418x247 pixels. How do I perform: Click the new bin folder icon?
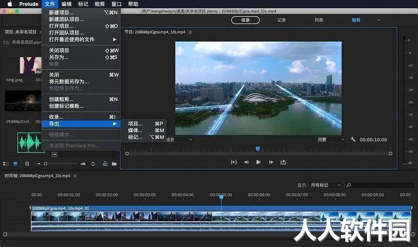(114, 164)
